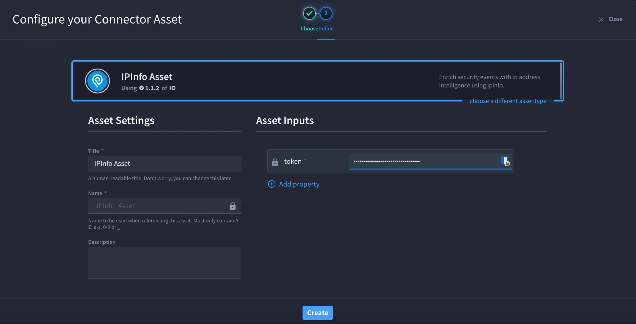Screen dimensions: 636x324
Task: Click the plus icon for Add property
Action: click(x=272, y=184)
